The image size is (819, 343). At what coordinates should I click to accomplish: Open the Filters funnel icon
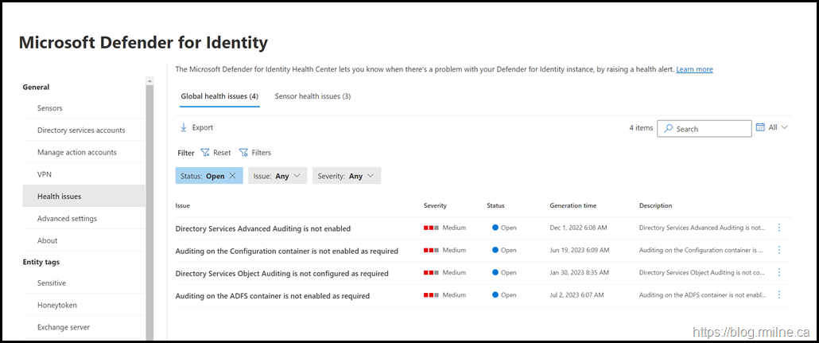point(244,153)
